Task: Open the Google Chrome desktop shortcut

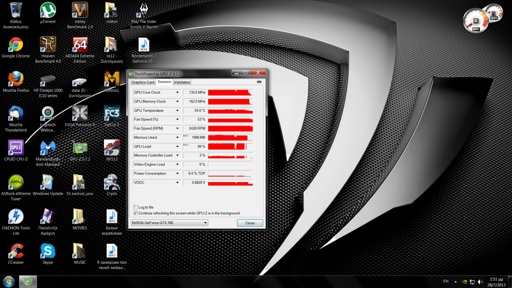Action: 16,47
